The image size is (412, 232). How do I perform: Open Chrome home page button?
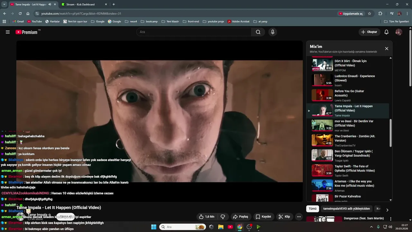click(x=28, y=14)
